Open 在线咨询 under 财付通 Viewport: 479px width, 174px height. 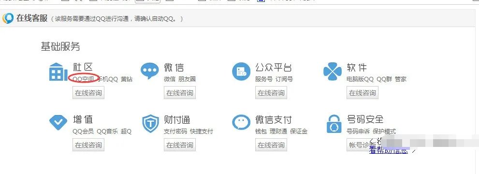(180, 145)
